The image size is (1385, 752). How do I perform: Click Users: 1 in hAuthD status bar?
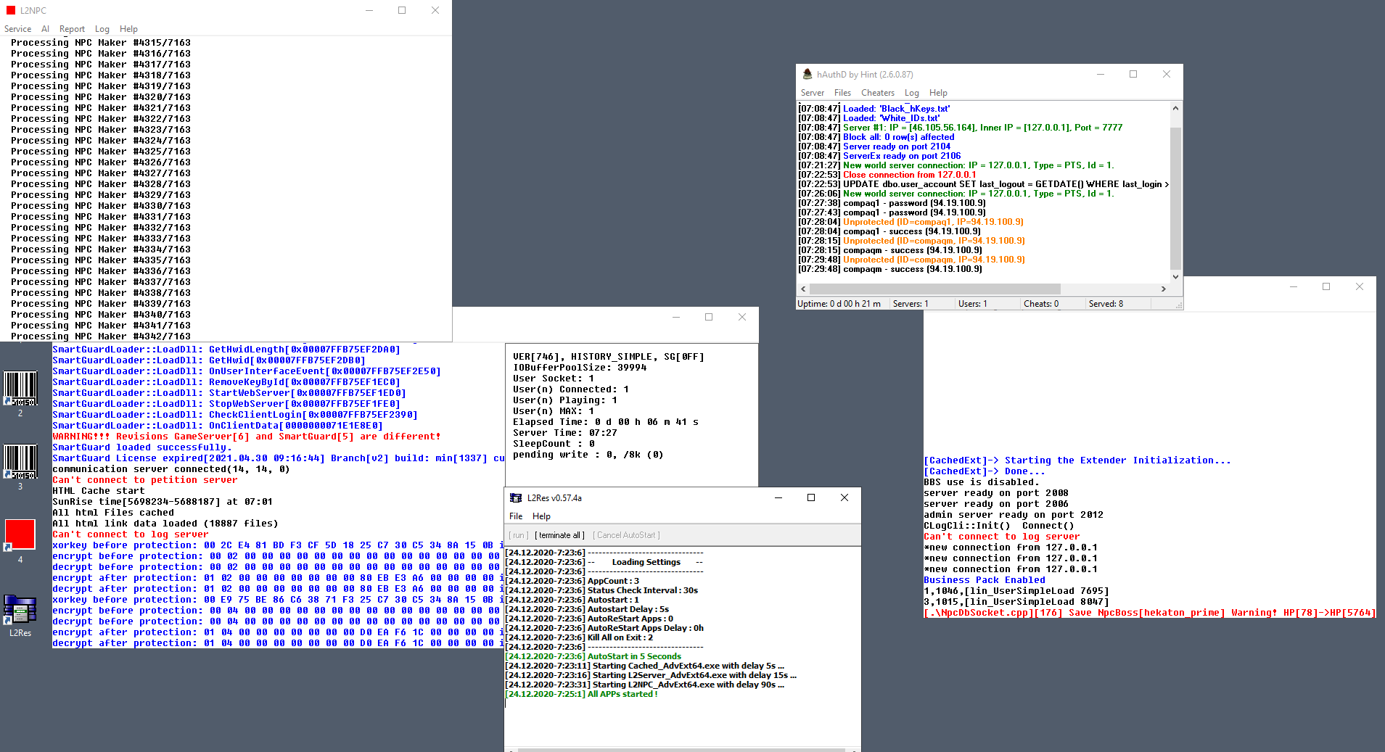point(972,304)
